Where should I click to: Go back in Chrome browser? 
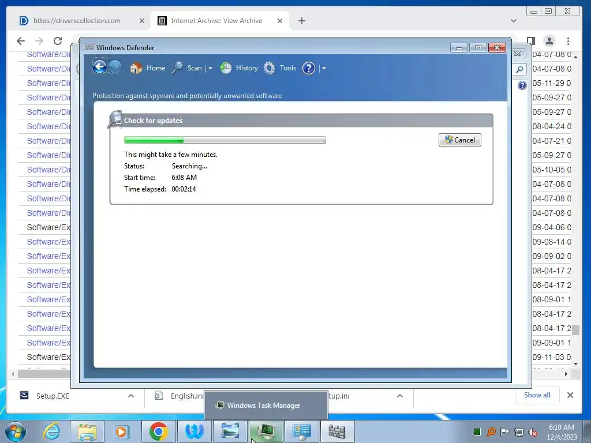(21, 41)
